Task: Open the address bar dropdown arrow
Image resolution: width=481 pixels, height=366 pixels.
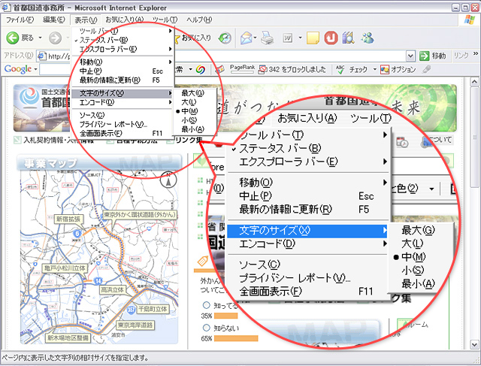Action: tap(411, 56)
